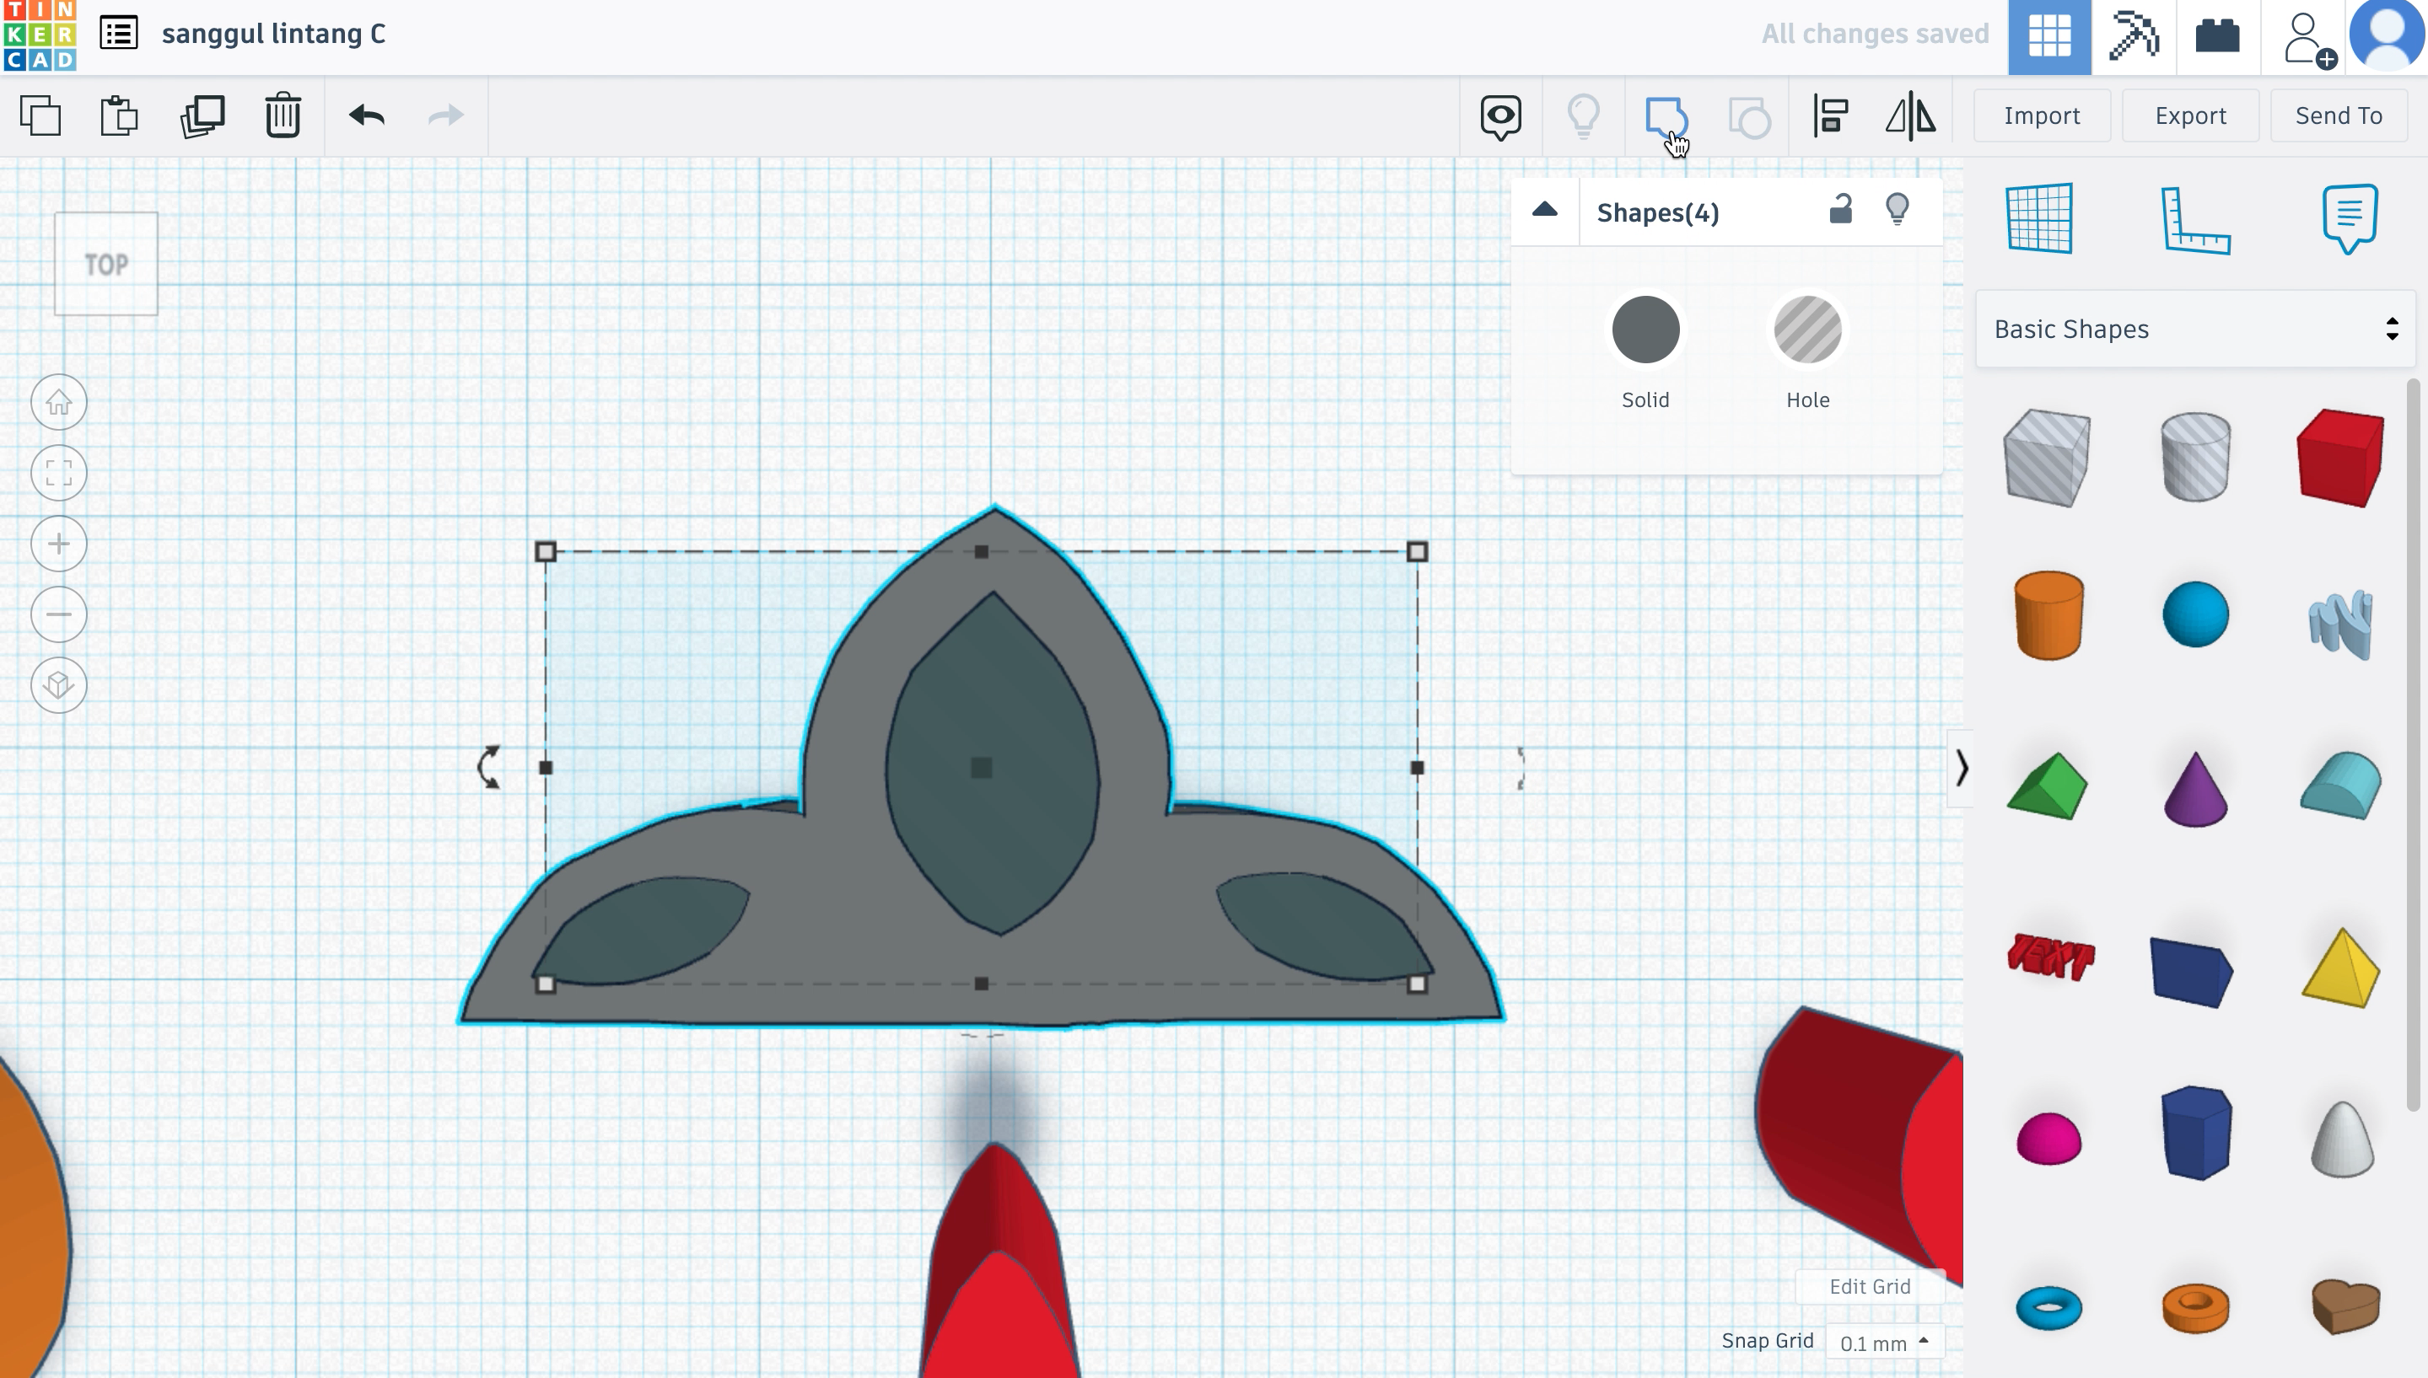Collapse the Shapes(4) inspector panel
The image size is (2428, 1378).
(1544, 210)
